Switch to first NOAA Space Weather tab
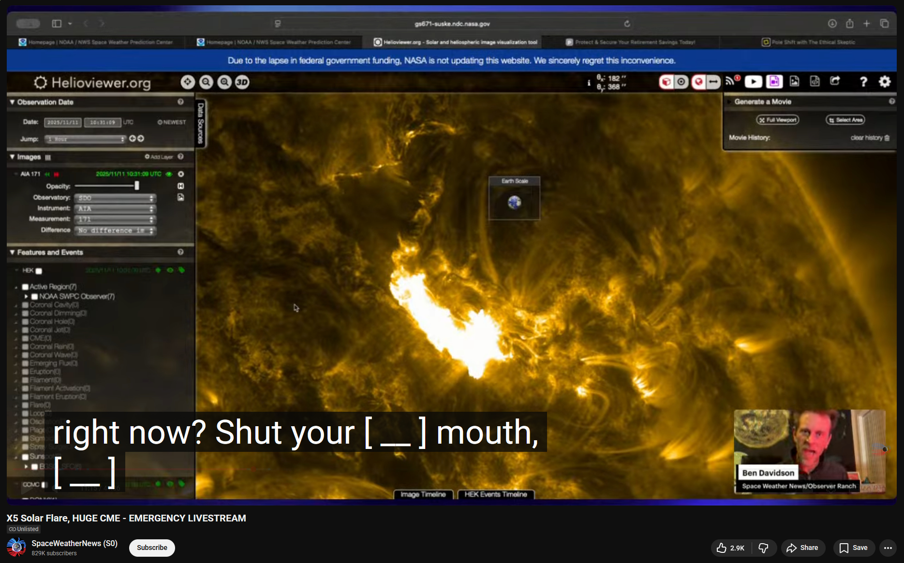This screenshot has height=563, width=904. click(x=95, y=42)
